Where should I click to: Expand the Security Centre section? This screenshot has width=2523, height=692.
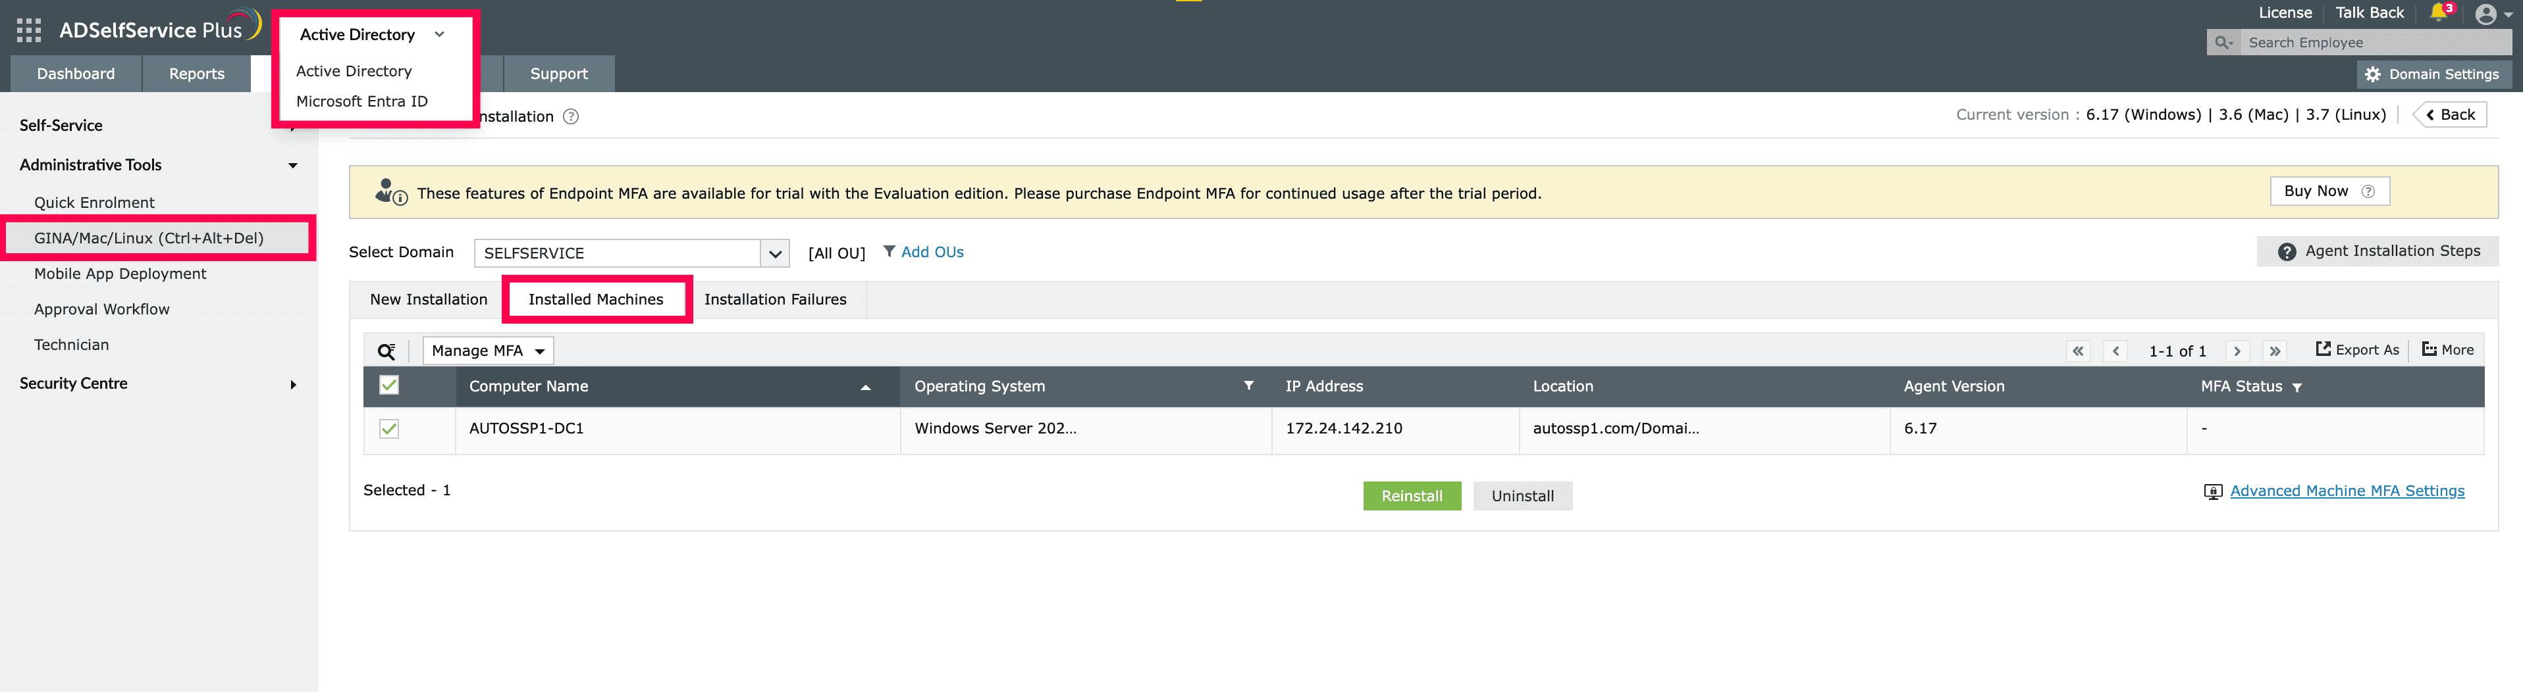click(x=159, y=383)
